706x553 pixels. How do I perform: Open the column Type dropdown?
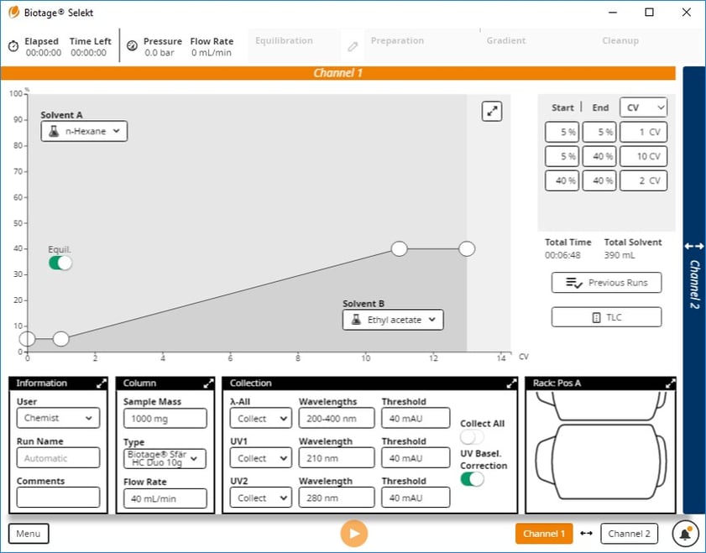pos(165,458)
